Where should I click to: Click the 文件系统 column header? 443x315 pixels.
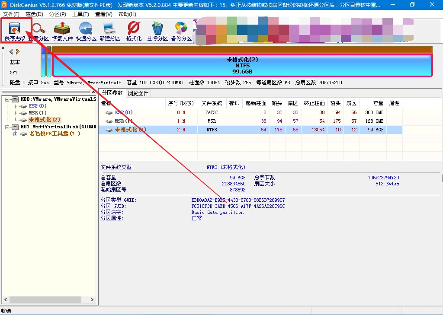(212, 103)
